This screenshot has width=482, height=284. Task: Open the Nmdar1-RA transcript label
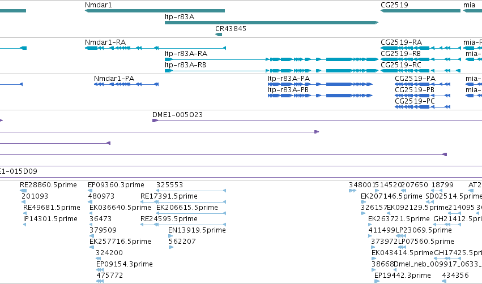pos(105,42)
